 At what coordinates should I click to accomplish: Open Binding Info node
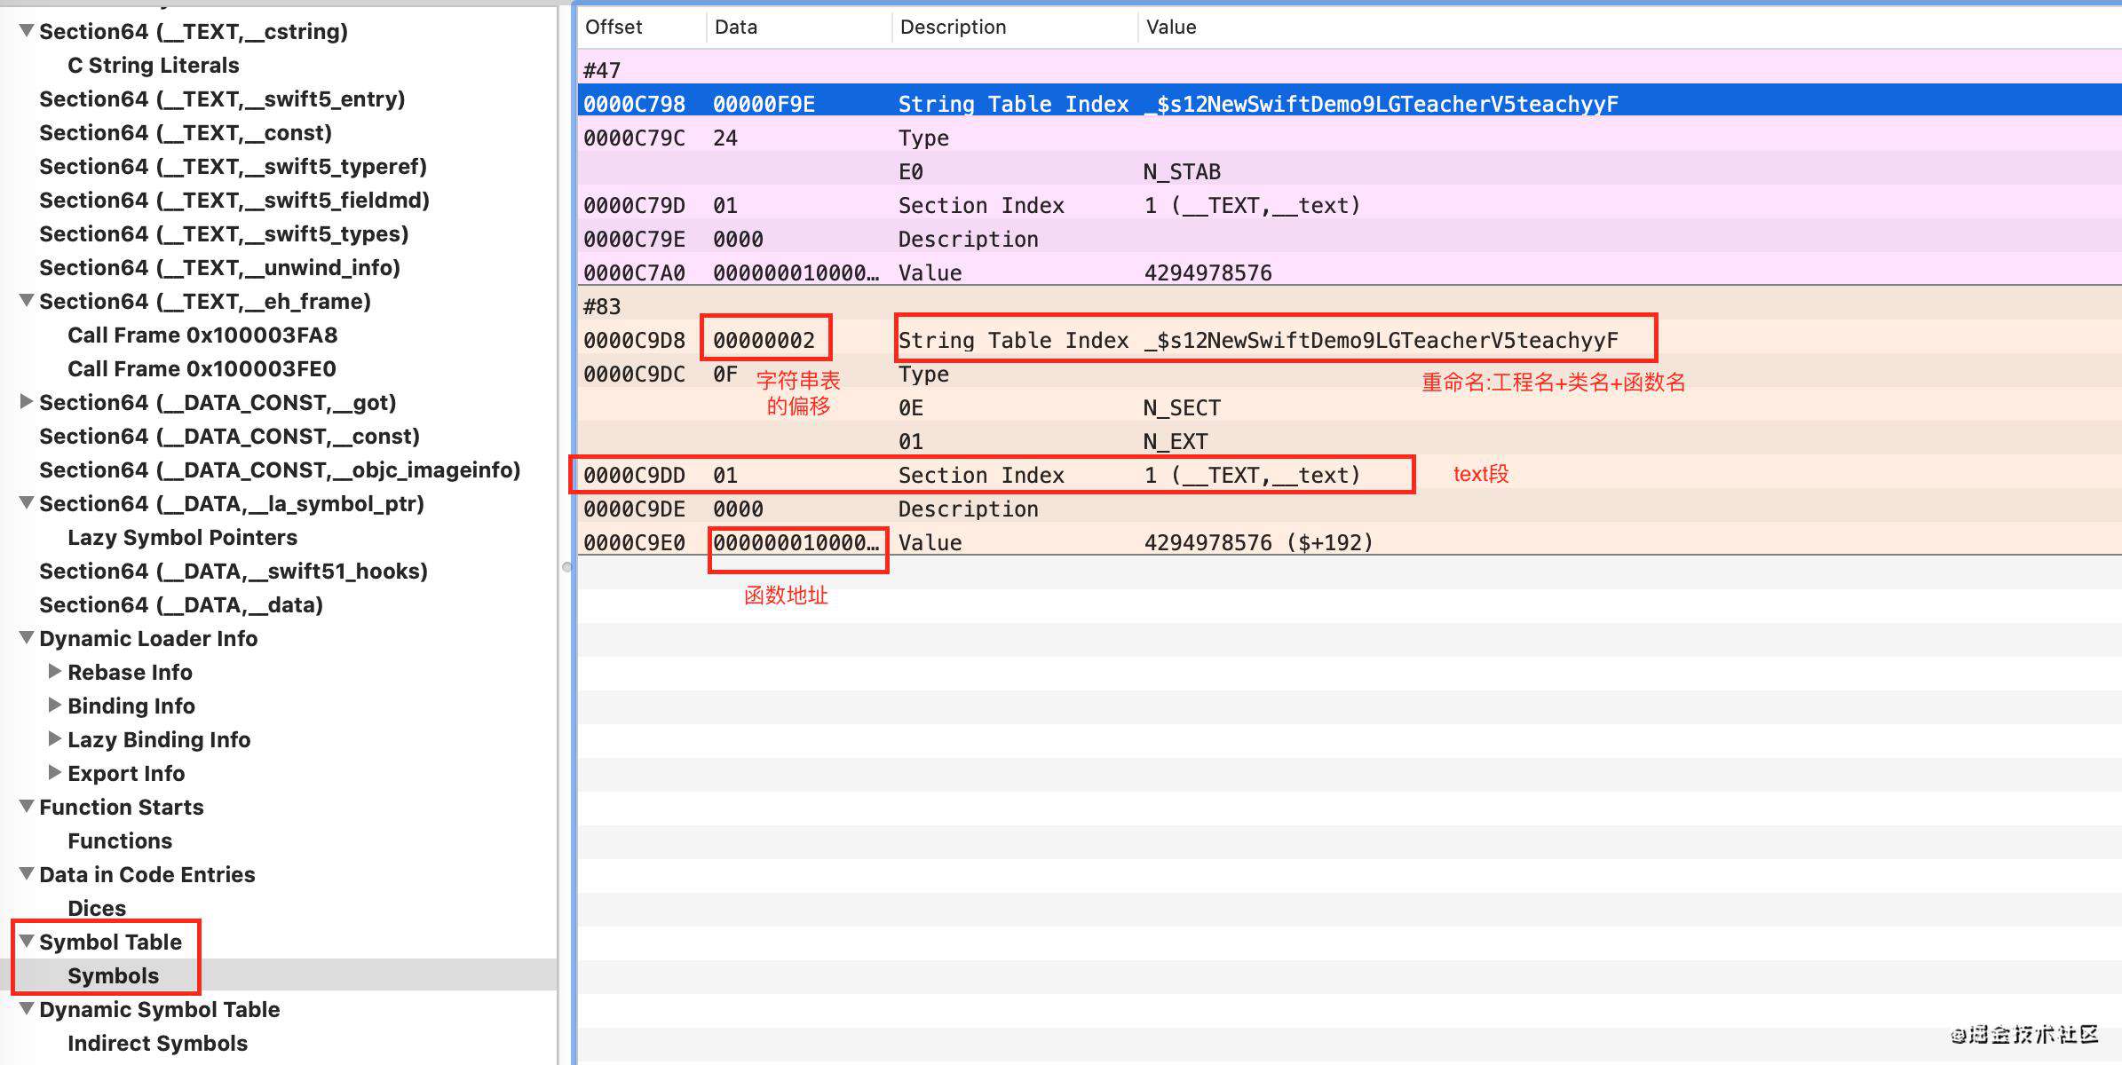[131, 706]
